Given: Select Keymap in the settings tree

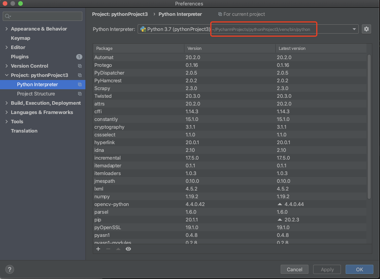Looking at the screenshot, I should [x=20, y=38].
